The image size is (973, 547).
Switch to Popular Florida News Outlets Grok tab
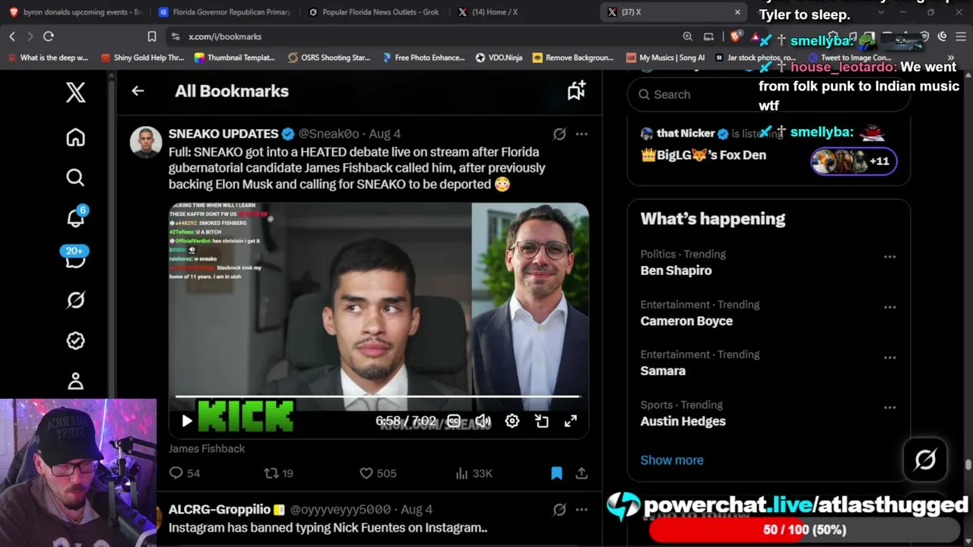pyautogui.click(x=373, y=12)
